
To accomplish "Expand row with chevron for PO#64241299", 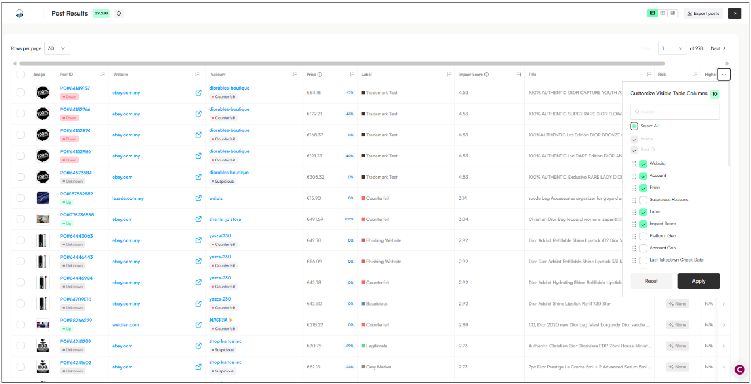I will [724, 346].
